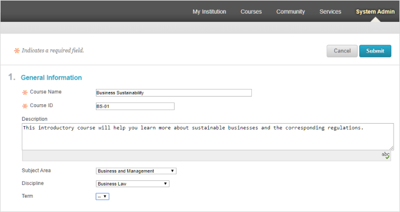Click the Course Name label
This screenshot has width=400, height=212.
click(46, 92)
